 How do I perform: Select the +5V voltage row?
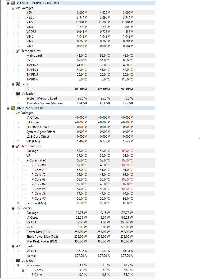[90, 13]
